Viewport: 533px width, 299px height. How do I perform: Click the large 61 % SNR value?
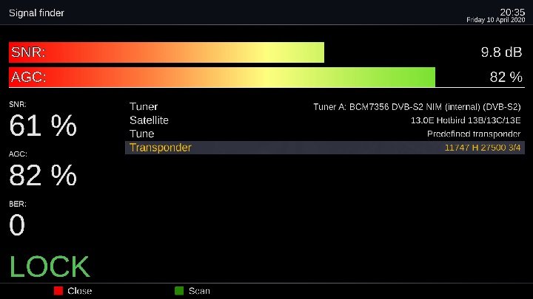(43, 127)
